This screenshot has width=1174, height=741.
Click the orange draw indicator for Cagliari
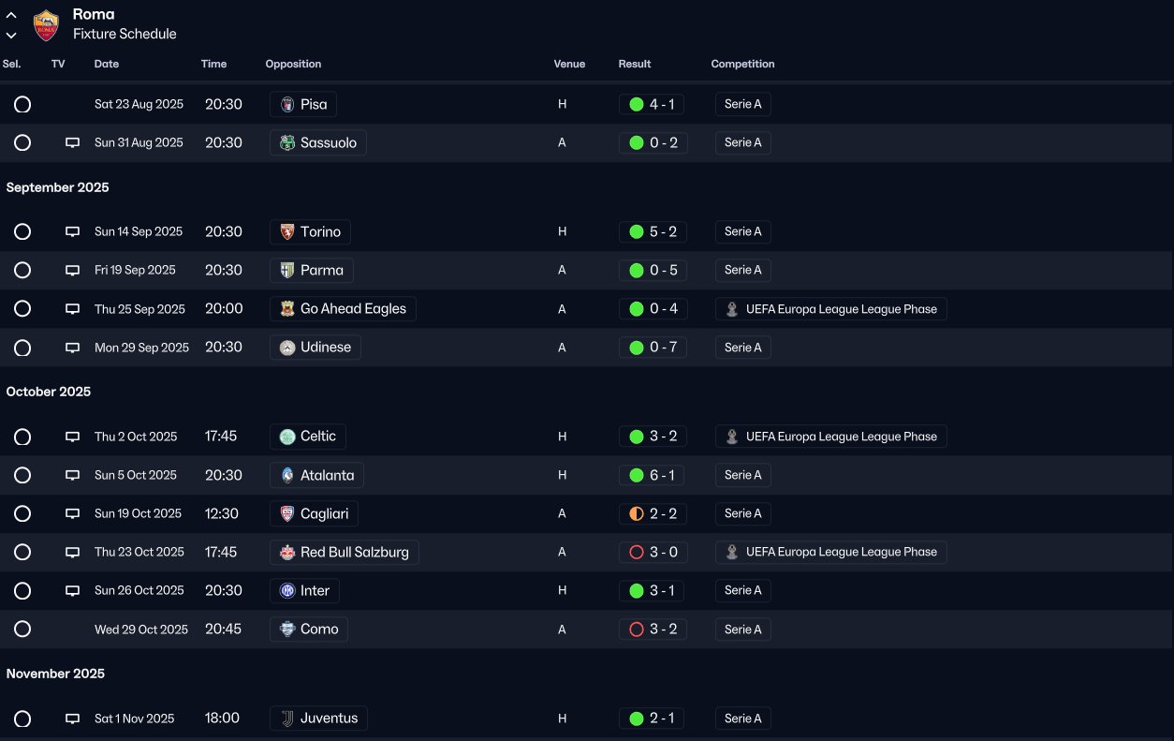637,514
